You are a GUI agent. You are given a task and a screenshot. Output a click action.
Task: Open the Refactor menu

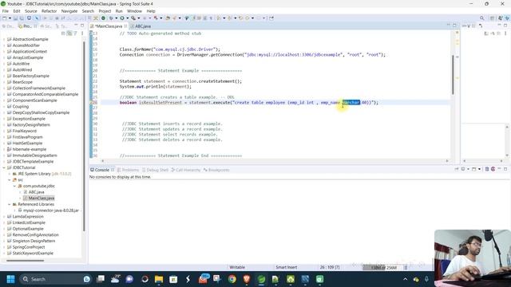[x=50, y=11]
